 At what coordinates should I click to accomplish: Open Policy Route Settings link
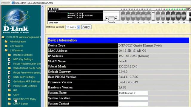(25, 86)
